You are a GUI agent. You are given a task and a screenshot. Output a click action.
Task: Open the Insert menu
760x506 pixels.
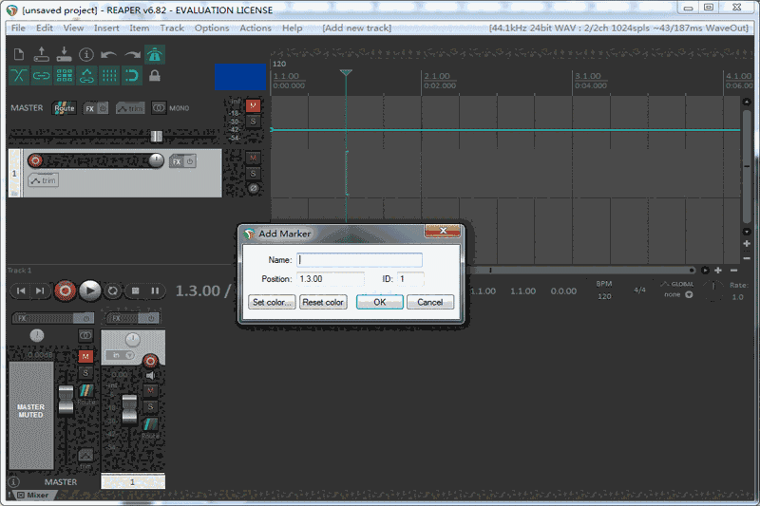pyautogui.click(x=106, y=28)
